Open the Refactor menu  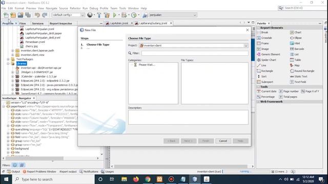click(x=75, y=8)
